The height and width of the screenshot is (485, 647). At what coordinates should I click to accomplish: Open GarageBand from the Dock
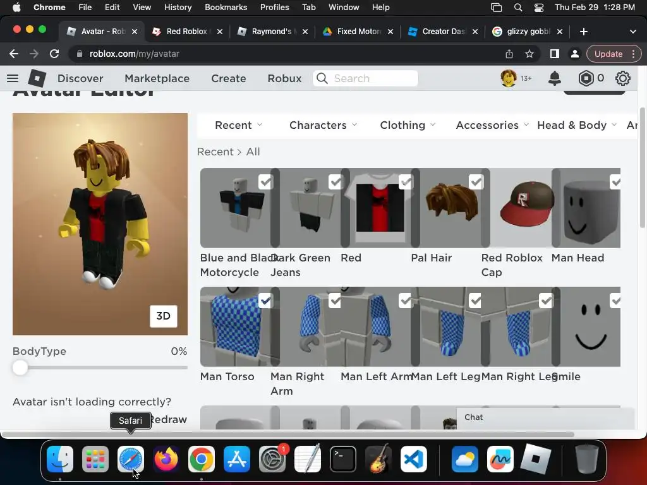click(378, 459)
